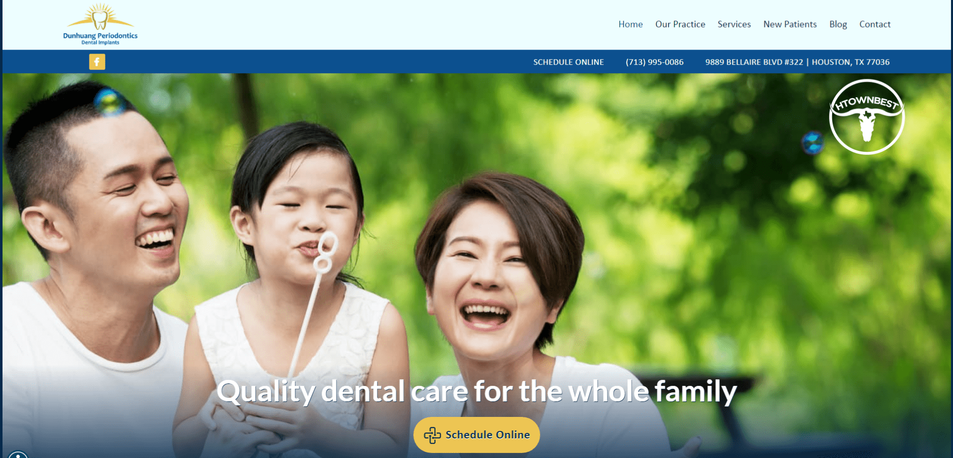Click the 'Quality dental care' hero heading
This screenshot has width=953, height=458.
pyautogui.click(x=477, y=391)
